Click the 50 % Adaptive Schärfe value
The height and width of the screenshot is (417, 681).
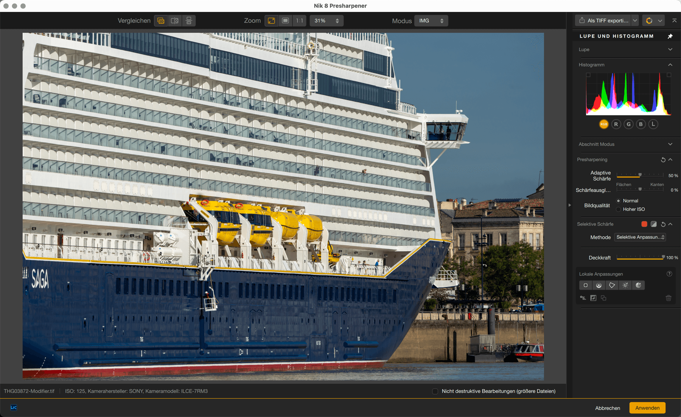coord(673,176)
